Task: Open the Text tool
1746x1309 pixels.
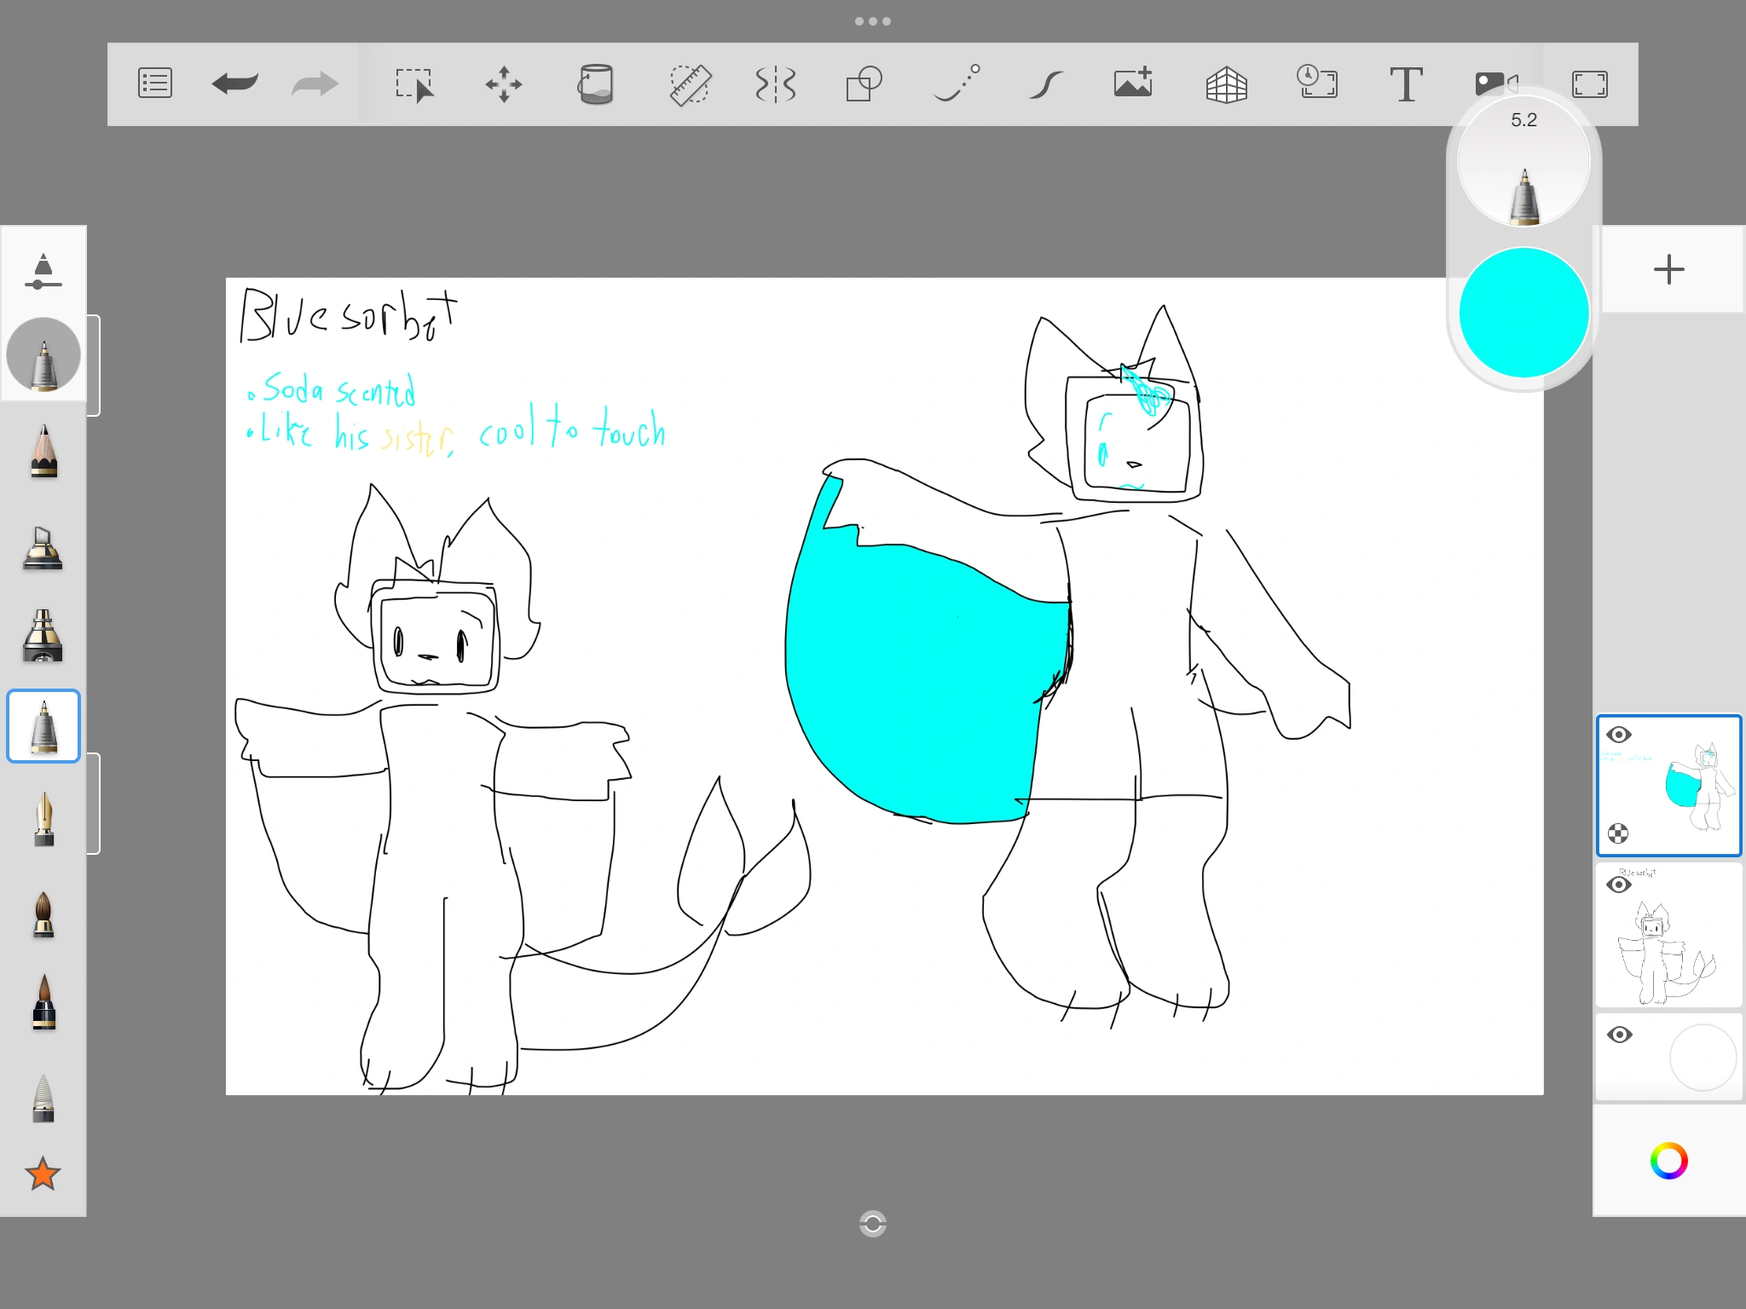Action: click(x=1406, y=84)
